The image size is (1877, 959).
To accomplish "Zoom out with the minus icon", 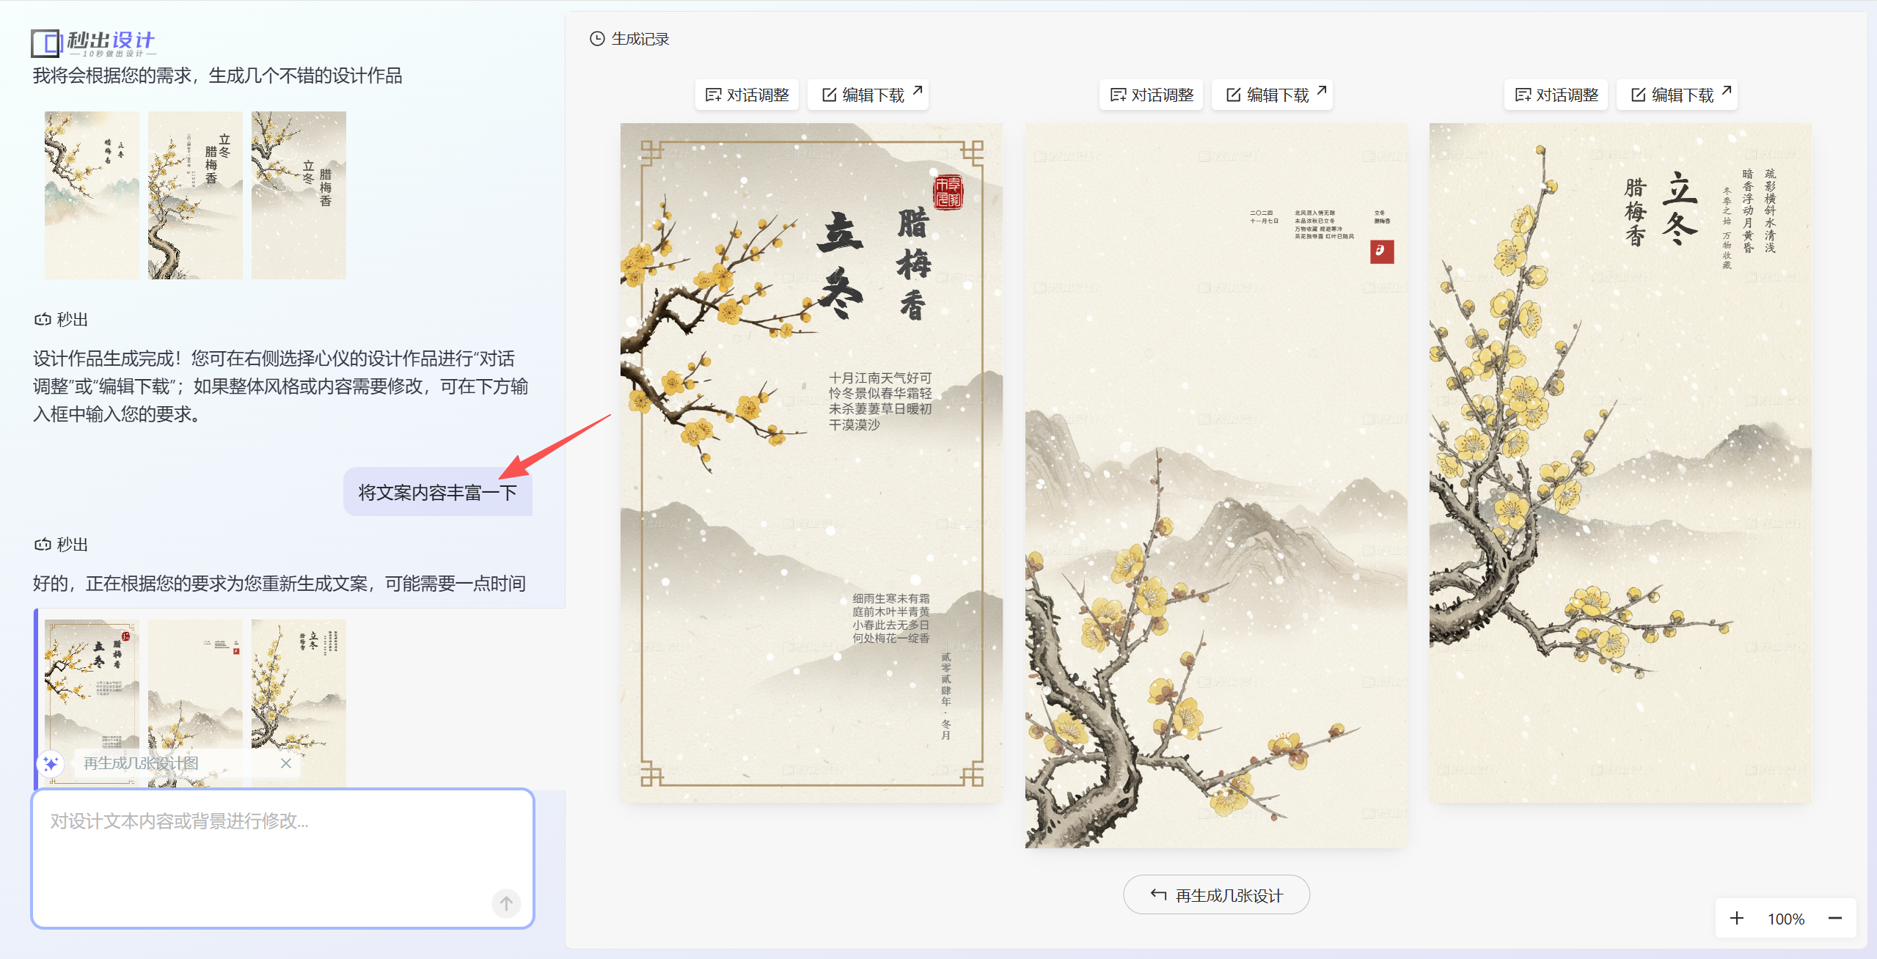I will pyautogui.click(x=1834, y=918).
